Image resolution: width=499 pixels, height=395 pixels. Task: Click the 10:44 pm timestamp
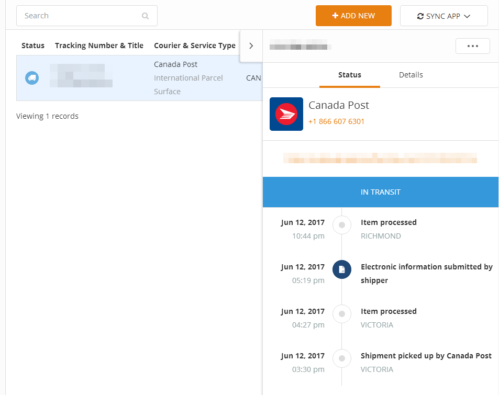pos(308,236)
